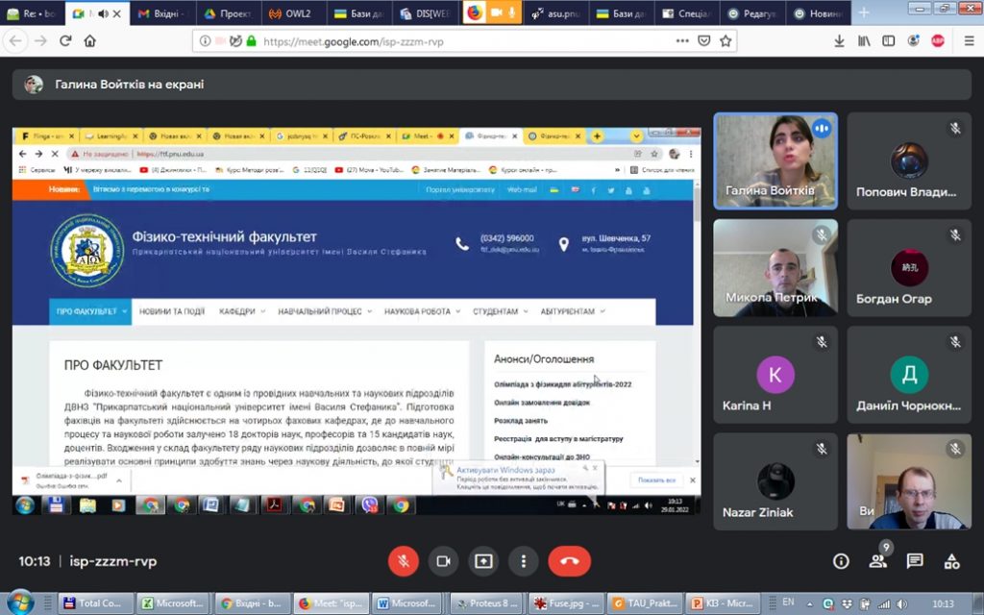Viewport: 984px width, 615px height.
Task: Toggle the camera button in Meet
Action: coord(443,561)
